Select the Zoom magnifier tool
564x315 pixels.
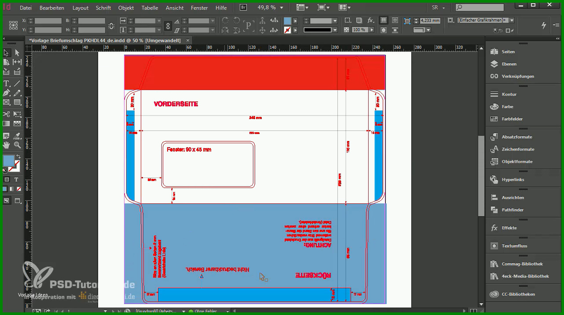[17, 145]
